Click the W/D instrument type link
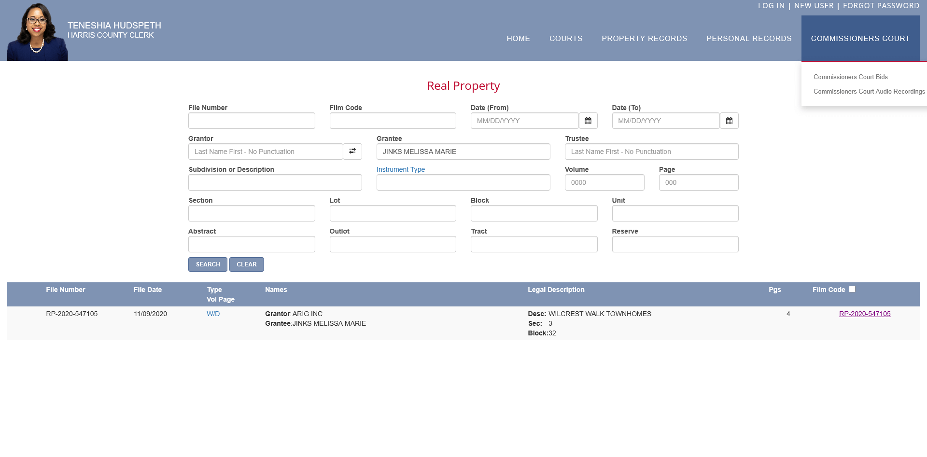The image size is (927, 457). click(x=213, y=314)
